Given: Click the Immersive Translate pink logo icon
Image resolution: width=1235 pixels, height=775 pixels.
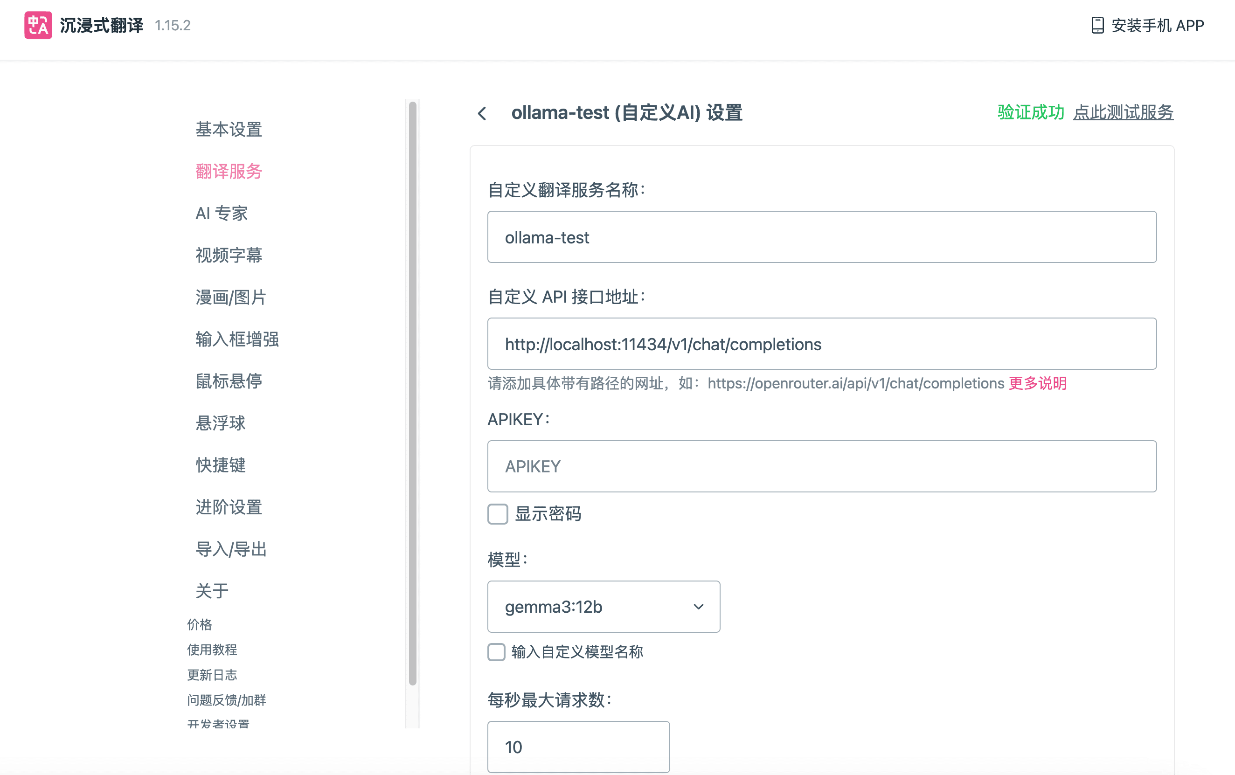Looking at the screenshot, I should pos(38,25).
